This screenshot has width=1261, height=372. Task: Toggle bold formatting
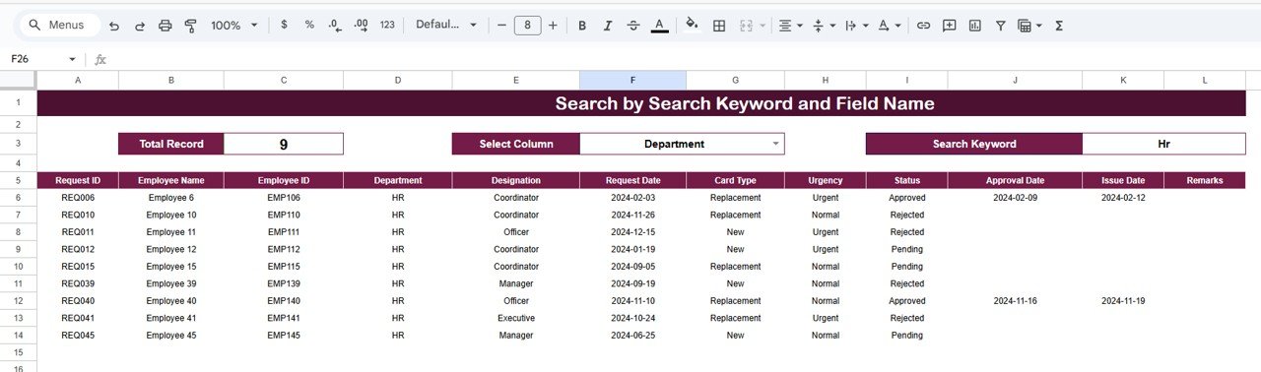coord(582,25)
